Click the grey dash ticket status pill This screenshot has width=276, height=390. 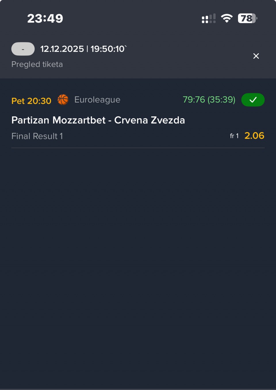[23, 49]
